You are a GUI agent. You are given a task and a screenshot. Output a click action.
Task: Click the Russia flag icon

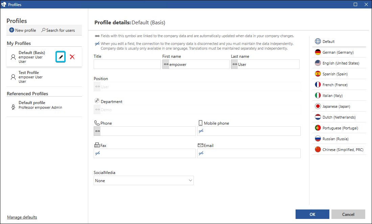[318, 139]
